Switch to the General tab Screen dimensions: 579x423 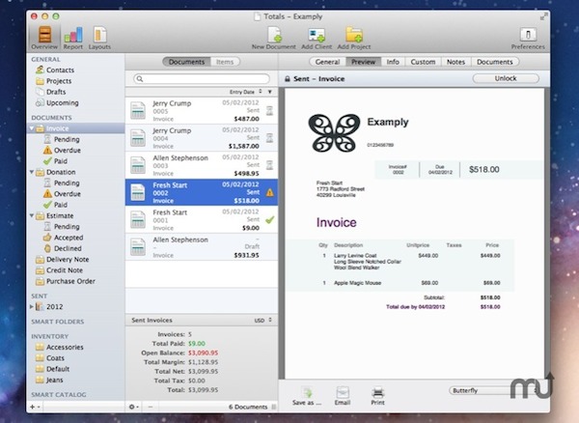click(327, 62)
